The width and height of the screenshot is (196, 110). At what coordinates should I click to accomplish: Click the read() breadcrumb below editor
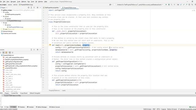[x=64, y=90]
